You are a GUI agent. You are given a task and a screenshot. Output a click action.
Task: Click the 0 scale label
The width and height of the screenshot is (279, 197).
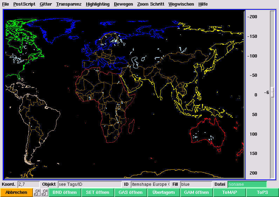256,95
